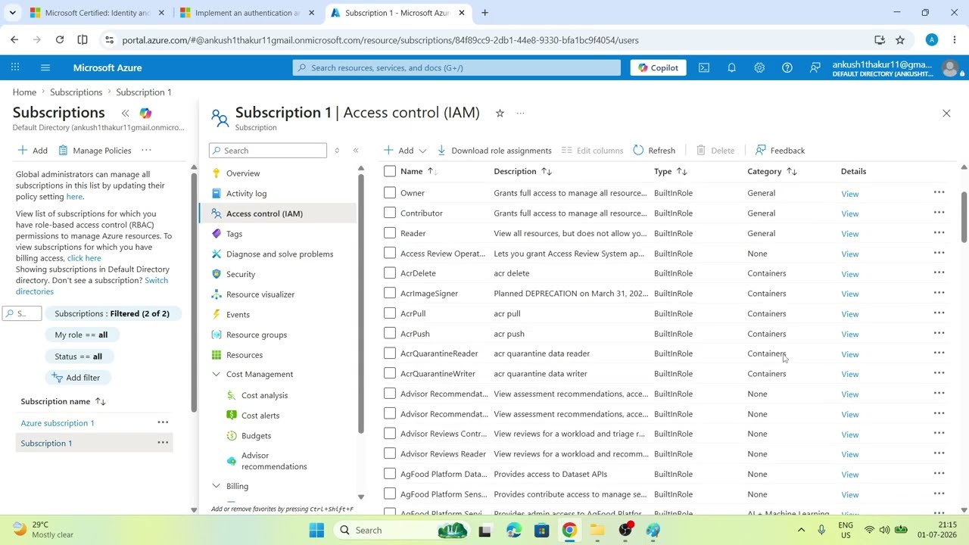
Task: Open Tags menu item
Action: pos(234,234)
